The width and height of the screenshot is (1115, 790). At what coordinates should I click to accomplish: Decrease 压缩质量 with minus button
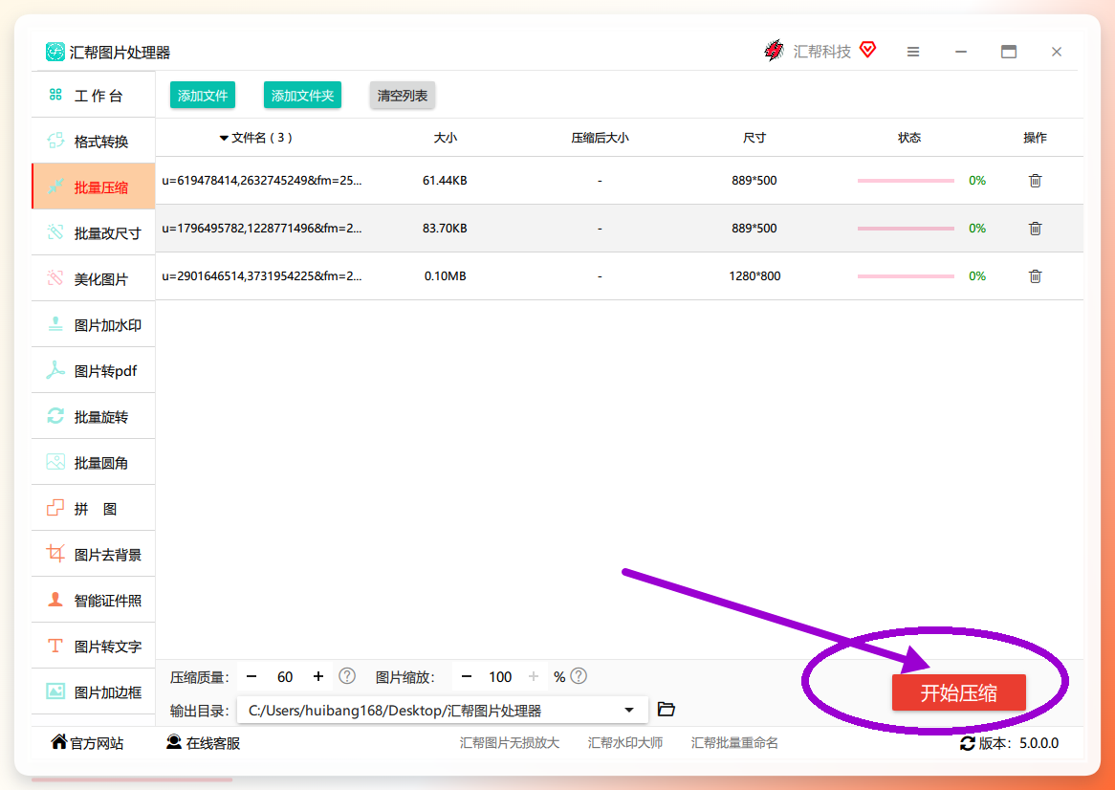(251, 676)
